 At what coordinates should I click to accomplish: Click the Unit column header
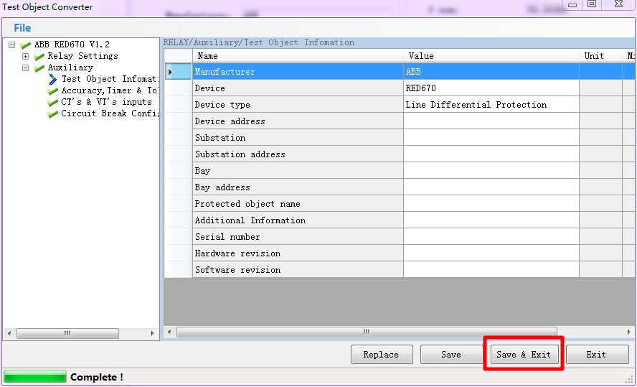(600, 56)
